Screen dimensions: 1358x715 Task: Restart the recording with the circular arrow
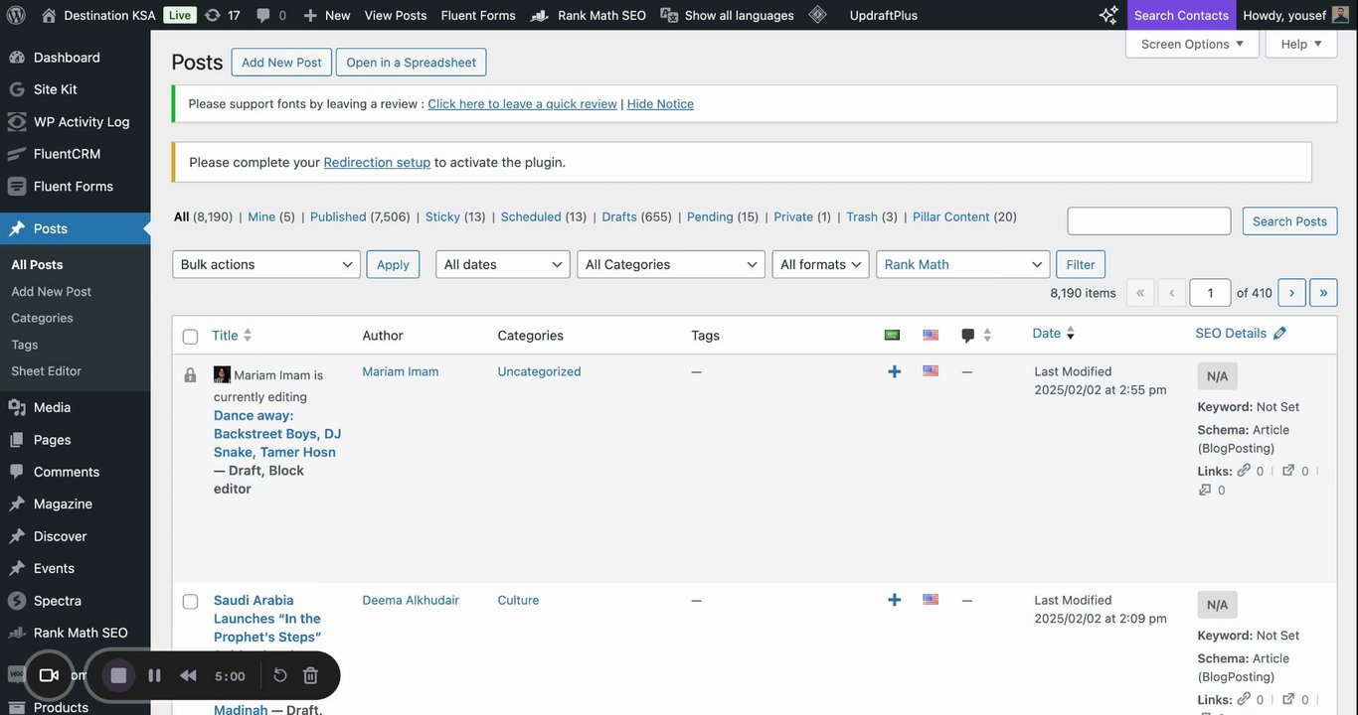point(280,675)
